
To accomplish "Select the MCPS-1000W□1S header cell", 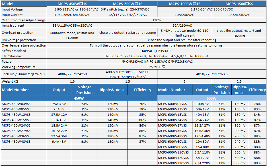I will click(x=184, y=4).
